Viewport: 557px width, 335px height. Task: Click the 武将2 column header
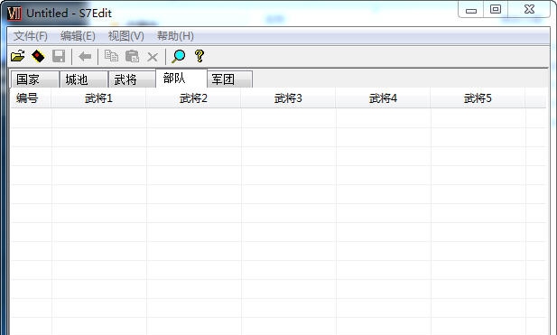pyautogui.click(x=193, y=98)
